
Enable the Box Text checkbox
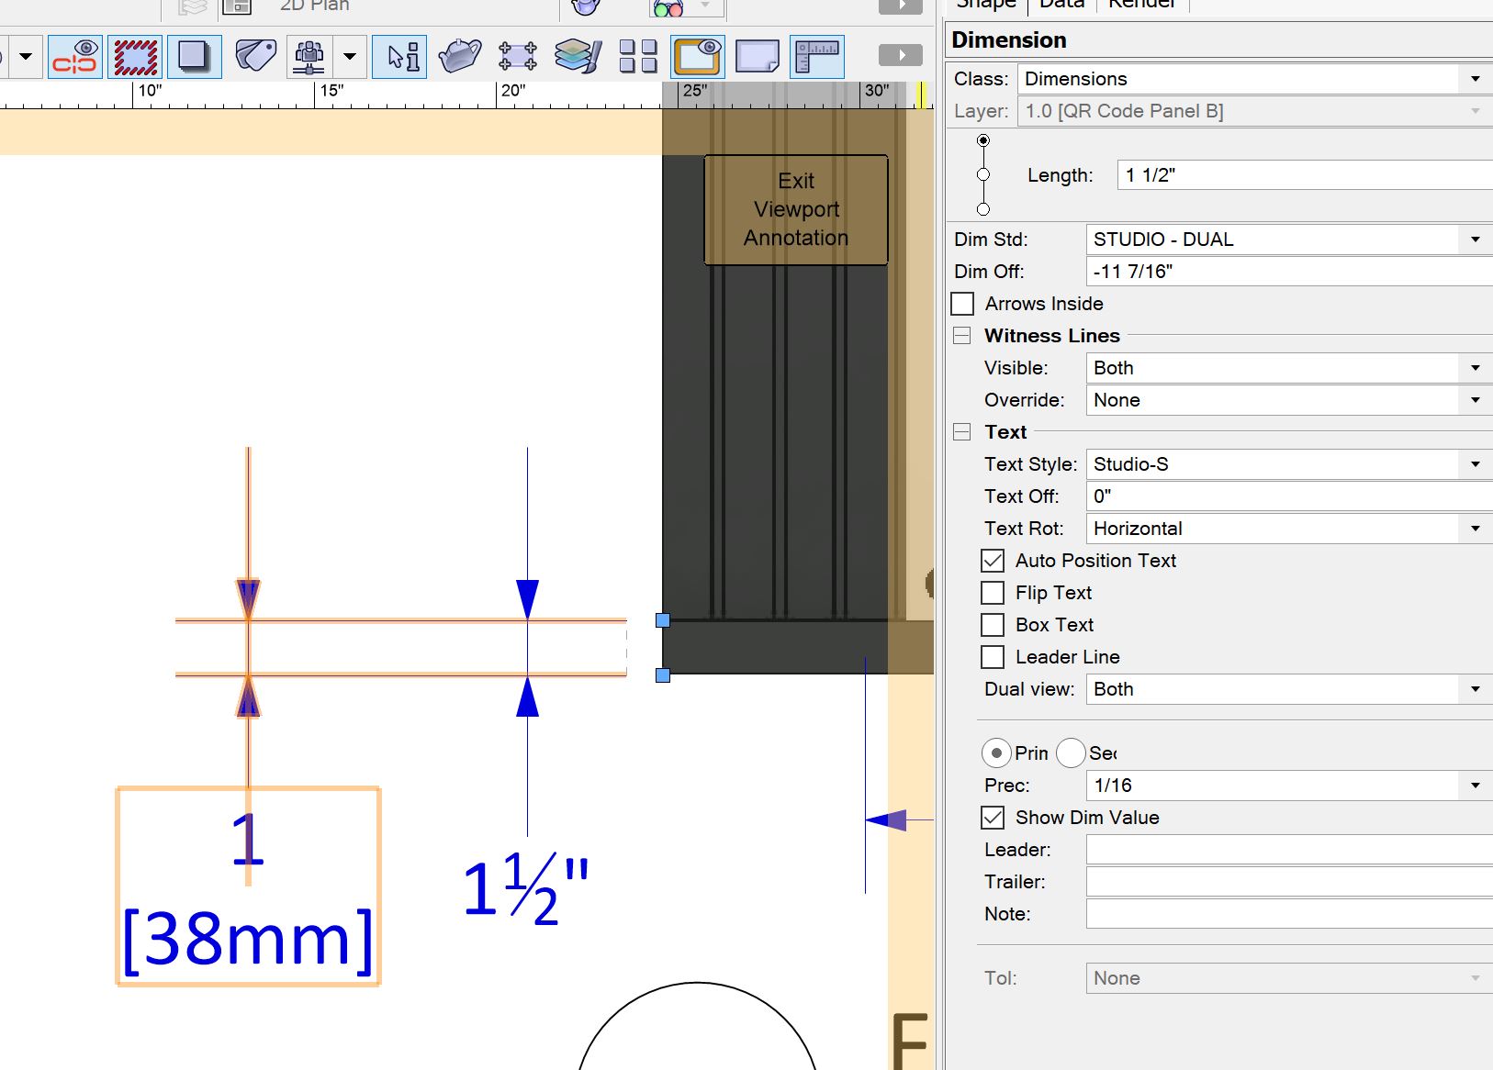(x=993, y=625)
